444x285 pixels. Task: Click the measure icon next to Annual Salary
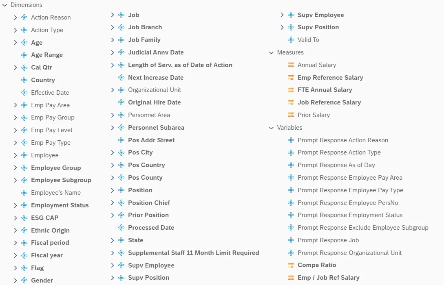(291, 65)
